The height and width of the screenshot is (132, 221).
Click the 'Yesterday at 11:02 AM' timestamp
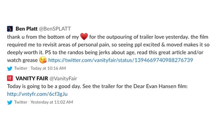52,102
